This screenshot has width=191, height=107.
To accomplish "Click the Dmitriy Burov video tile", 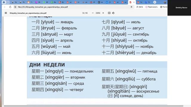I will tap(179, 8).
